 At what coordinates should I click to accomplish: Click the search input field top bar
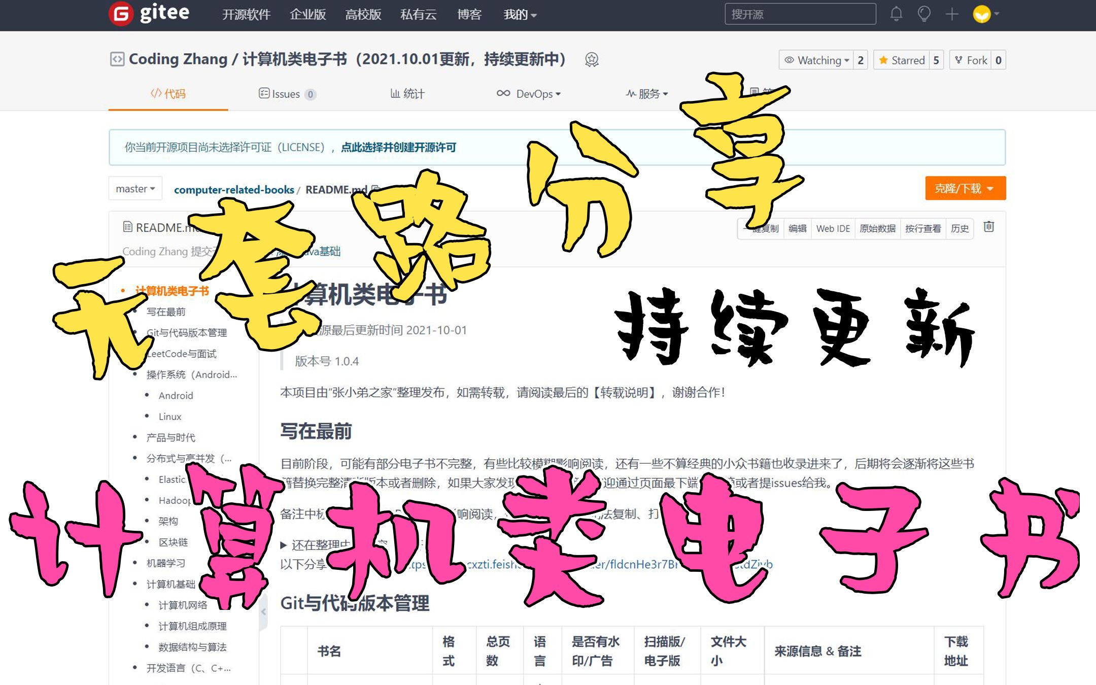tap(799, 14)
